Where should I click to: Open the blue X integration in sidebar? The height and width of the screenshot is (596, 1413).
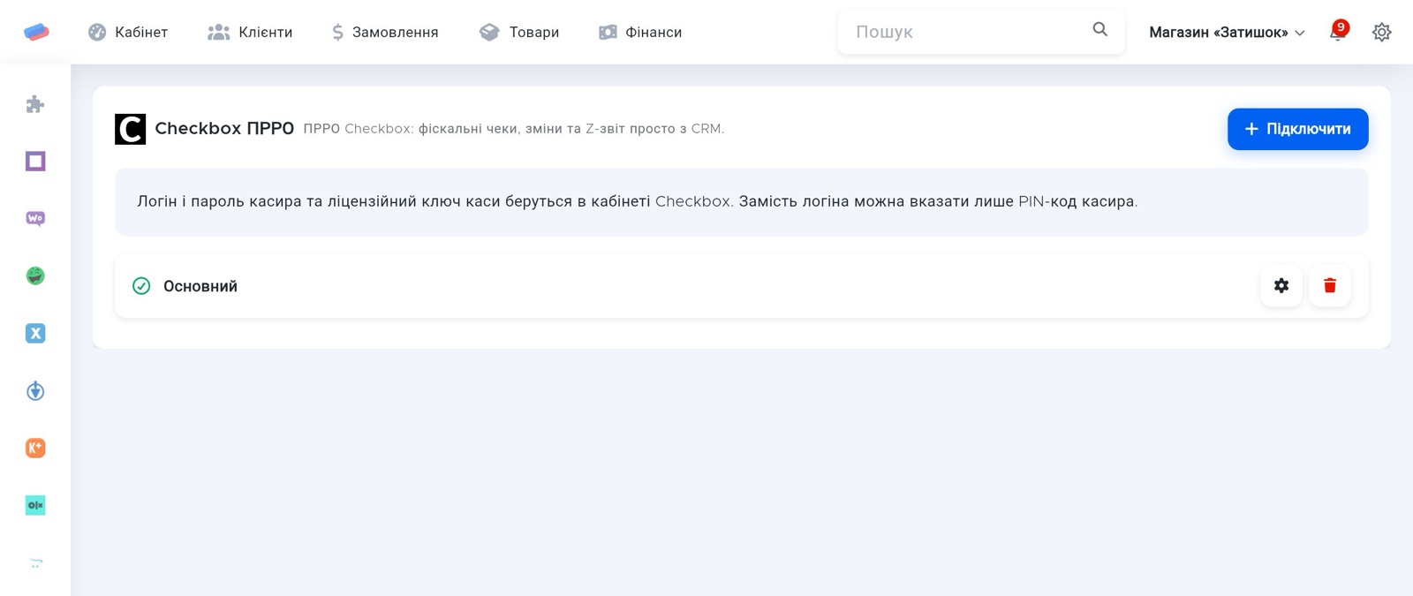click(35, 333)
